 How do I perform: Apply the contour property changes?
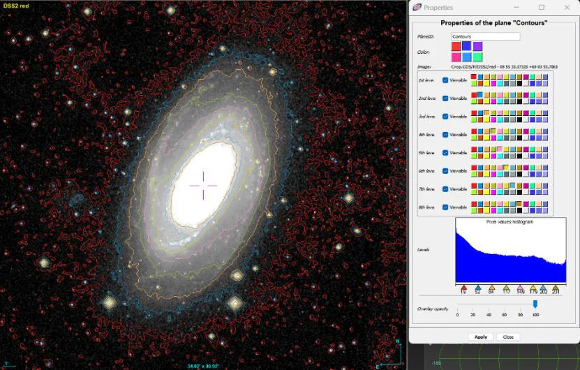[480, 336]
